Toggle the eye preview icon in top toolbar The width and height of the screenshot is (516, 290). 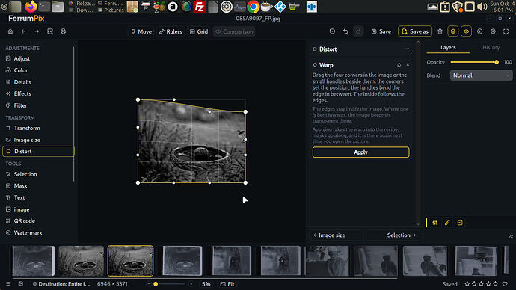[x=467, y=31]
